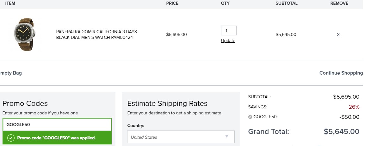Click the Estimate Shipping Rates heading
The image size is (365, 146).
click(x=167, y=103)
